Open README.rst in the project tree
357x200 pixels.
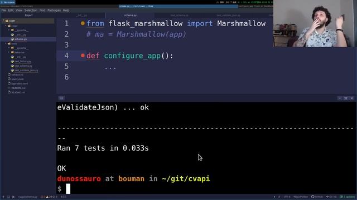[18, 93]
